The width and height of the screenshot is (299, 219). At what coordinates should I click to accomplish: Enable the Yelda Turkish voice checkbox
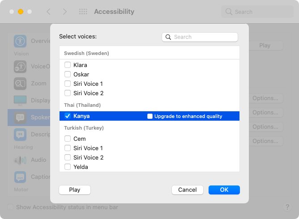point(68,167)
